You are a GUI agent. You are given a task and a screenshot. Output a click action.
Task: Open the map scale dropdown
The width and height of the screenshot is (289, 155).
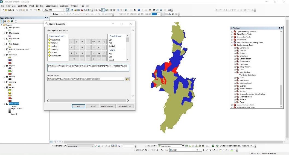tap(63, 10)
